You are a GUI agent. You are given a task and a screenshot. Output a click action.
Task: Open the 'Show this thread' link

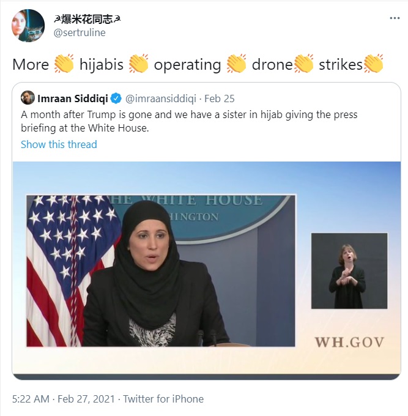(x=59, y=144)
